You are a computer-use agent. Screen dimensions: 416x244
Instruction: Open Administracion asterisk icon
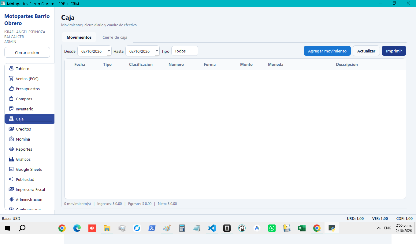tap(11, 199)
